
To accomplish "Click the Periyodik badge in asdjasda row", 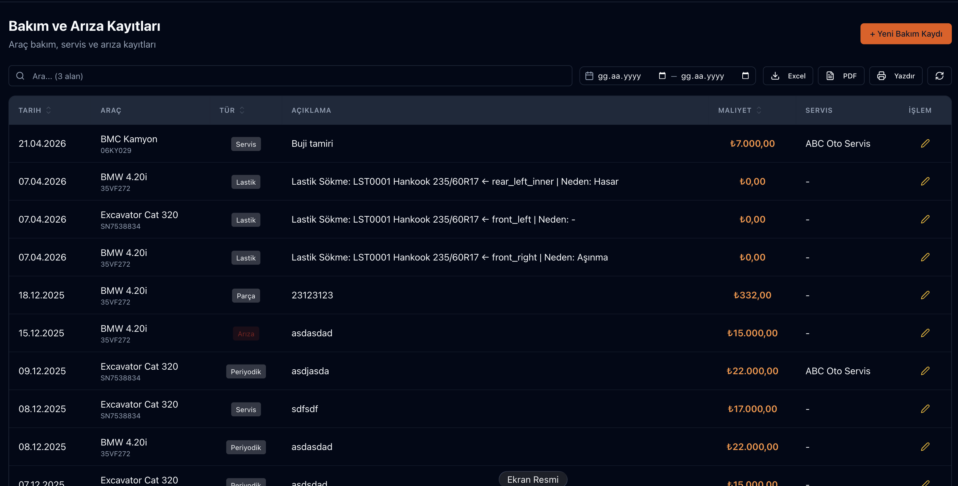I will pyautogui.click(x=246, y=372).
